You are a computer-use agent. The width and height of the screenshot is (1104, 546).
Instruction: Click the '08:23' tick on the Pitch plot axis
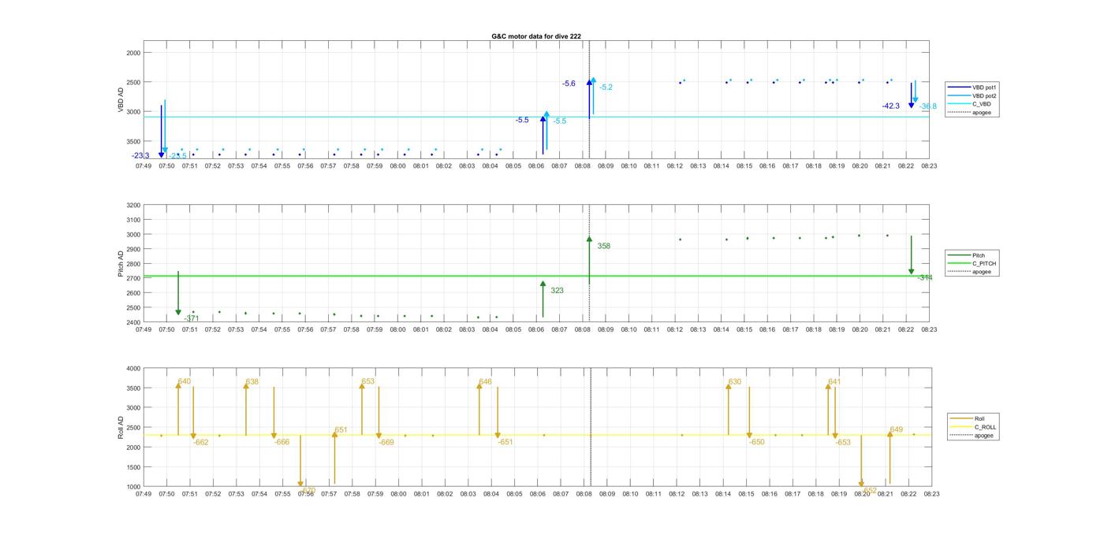point(929,329)
